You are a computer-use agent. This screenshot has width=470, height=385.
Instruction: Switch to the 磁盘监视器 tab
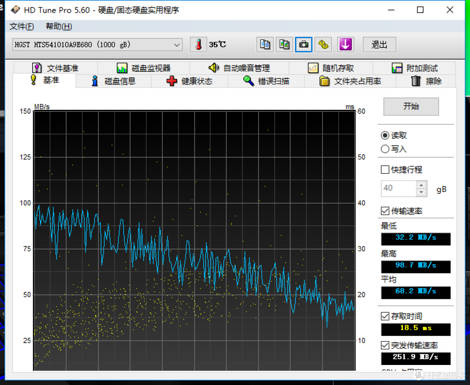point(144,68)
